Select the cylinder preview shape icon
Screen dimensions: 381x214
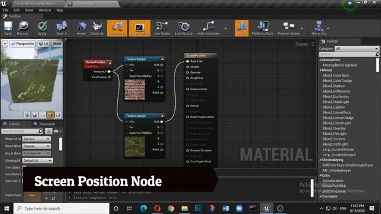[27, 115]
